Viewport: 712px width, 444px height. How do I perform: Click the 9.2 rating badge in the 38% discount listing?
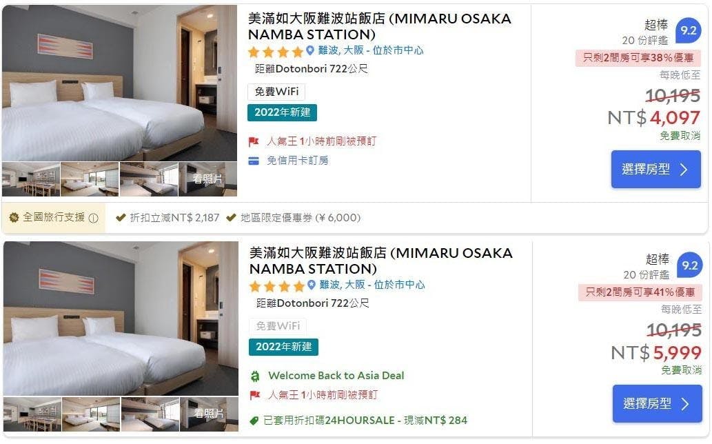coord(689,31)
